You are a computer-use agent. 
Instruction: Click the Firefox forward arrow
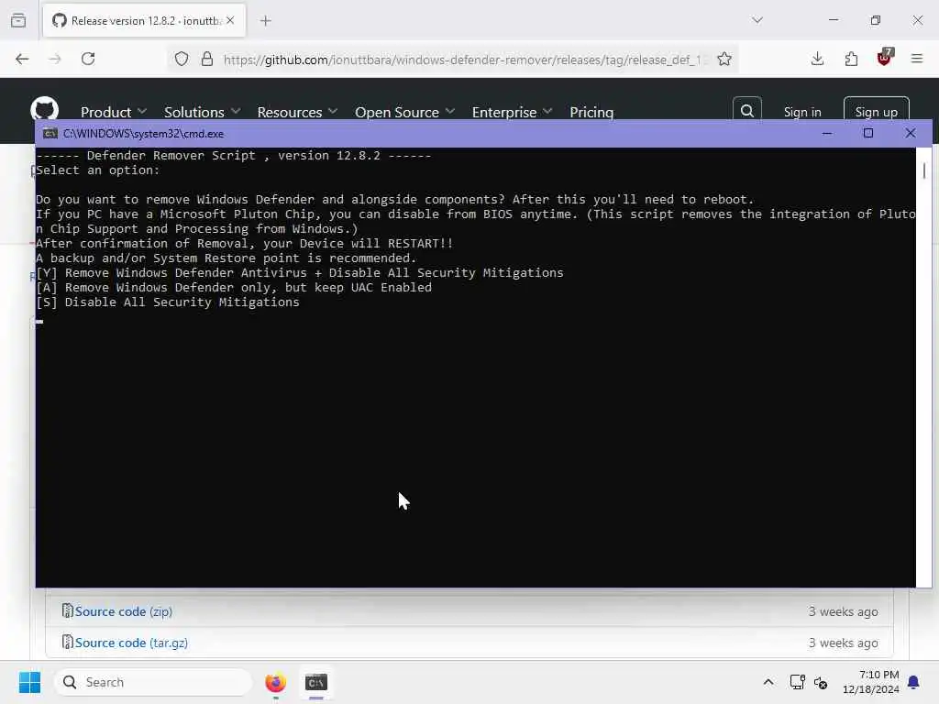(54, 59)
